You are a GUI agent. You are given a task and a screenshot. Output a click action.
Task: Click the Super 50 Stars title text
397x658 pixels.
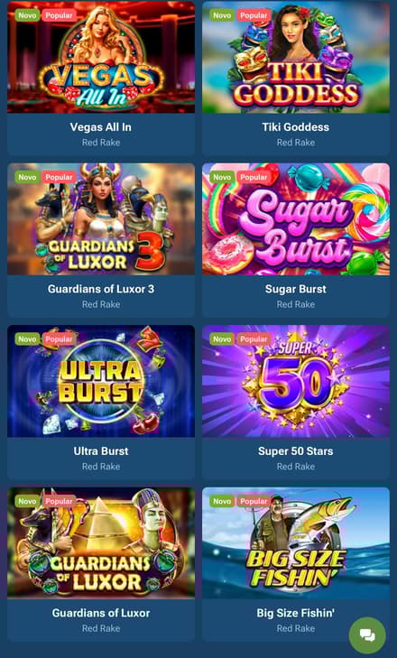[x=296, y=451]
